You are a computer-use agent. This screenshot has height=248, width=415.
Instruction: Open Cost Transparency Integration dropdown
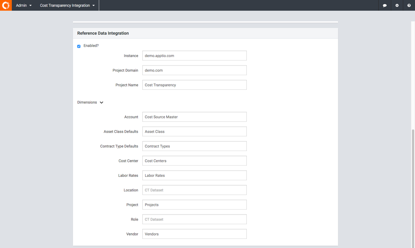[67, 5]
